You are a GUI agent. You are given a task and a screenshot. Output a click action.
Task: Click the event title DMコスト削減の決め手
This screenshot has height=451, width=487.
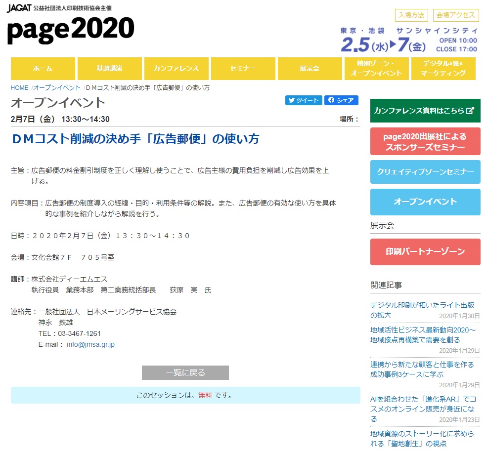coord(135,139)
